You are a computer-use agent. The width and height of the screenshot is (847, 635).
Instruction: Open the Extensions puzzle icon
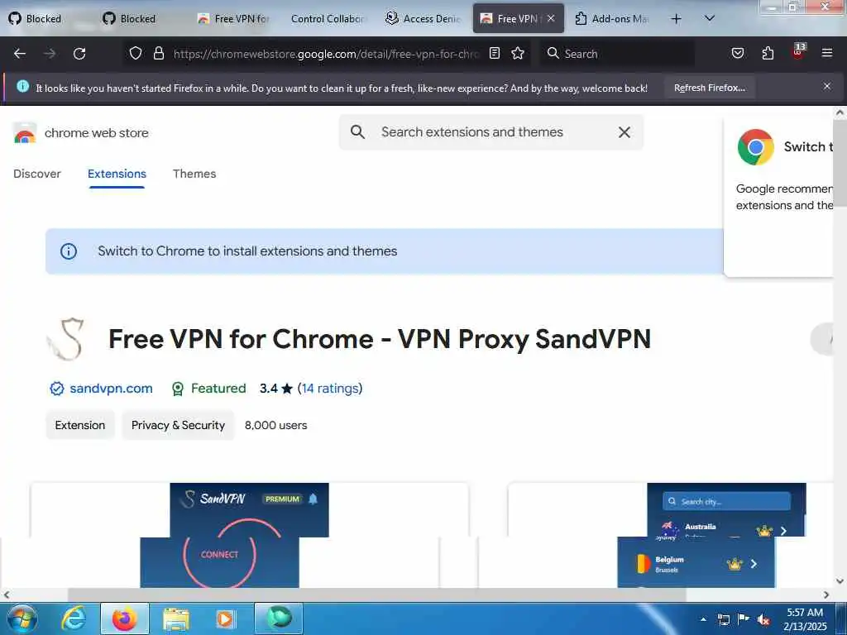(768, 53)
